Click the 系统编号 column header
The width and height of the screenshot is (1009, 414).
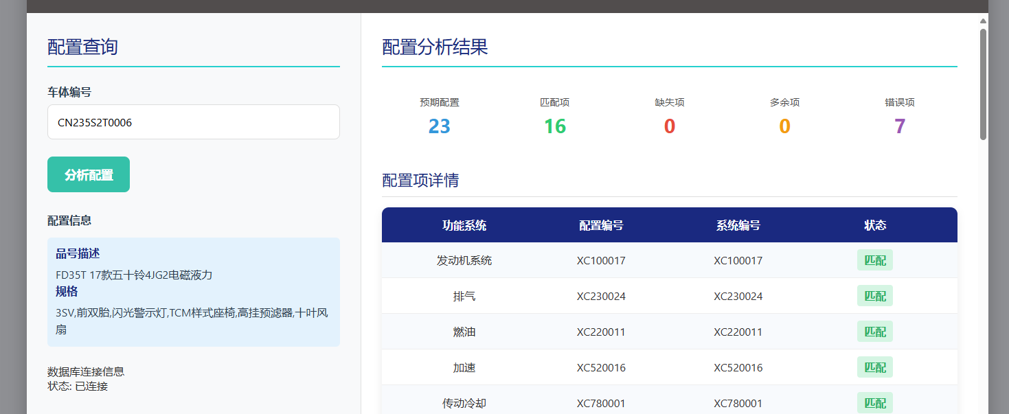click(x=738, y=225)
